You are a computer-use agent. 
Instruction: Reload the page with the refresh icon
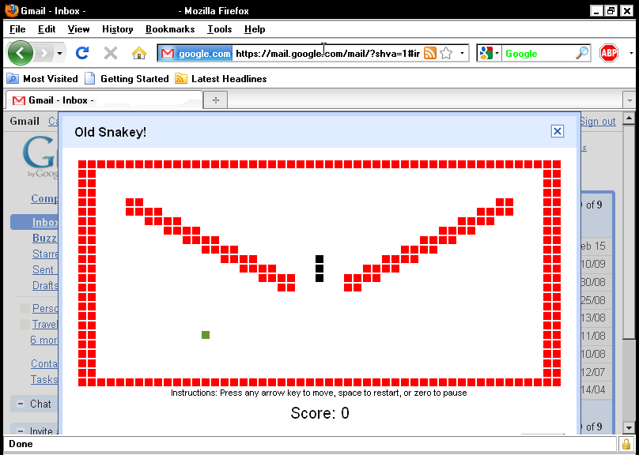pos(81,53)
